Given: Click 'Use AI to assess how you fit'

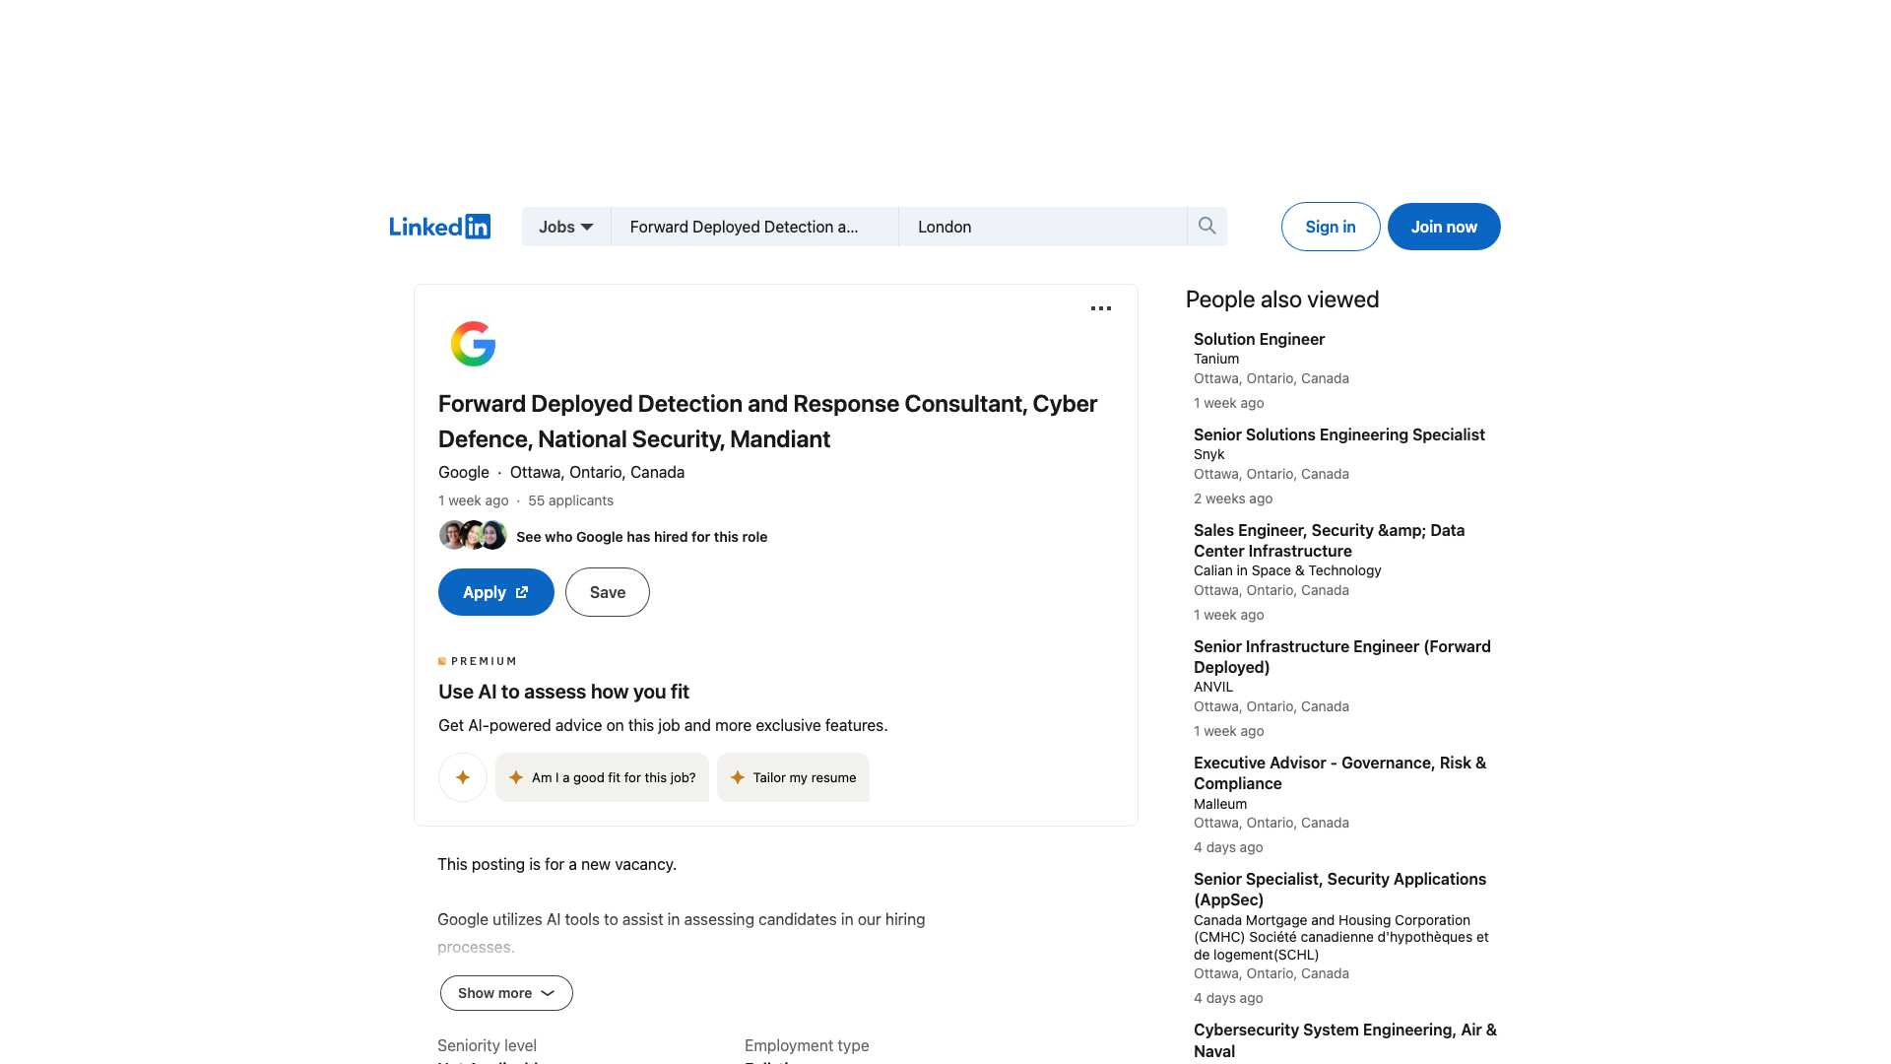Looking at the screenshot, I should pyautogui.click(x=563, y=692).
